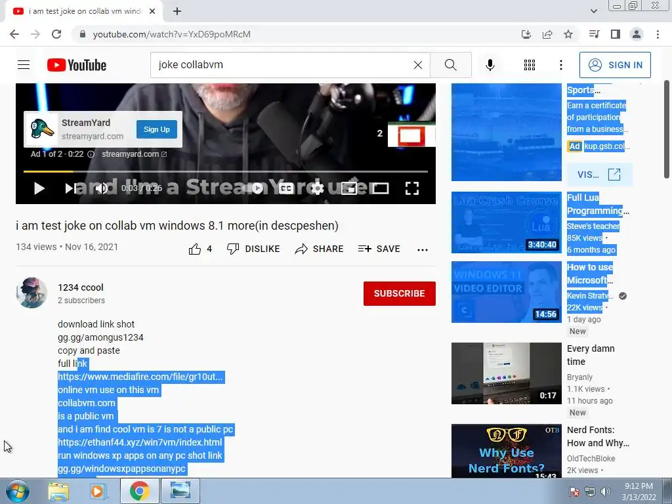This screenshot has width=672, height=504.
Task: Open Windows Explorer from taskbar
Action: click(x=58, y=492)
